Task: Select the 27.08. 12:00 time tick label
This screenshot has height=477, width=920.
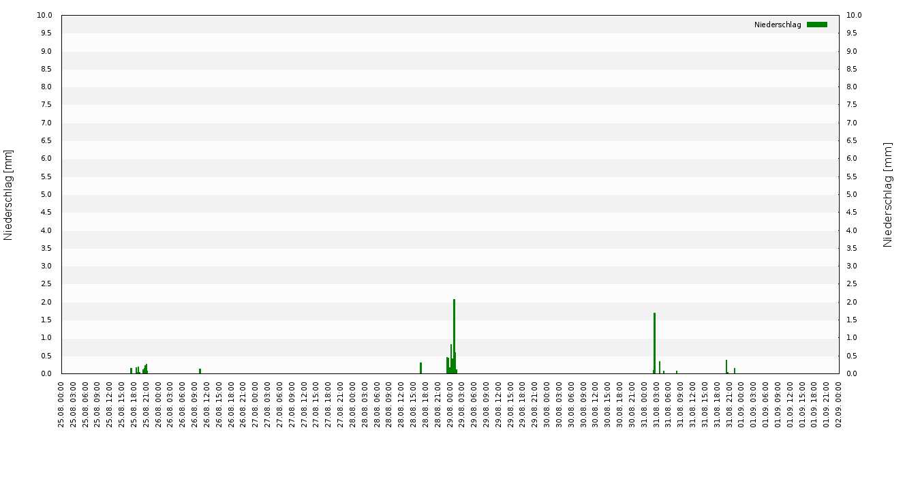Action: pyautogui.click(x=305, y=405)
